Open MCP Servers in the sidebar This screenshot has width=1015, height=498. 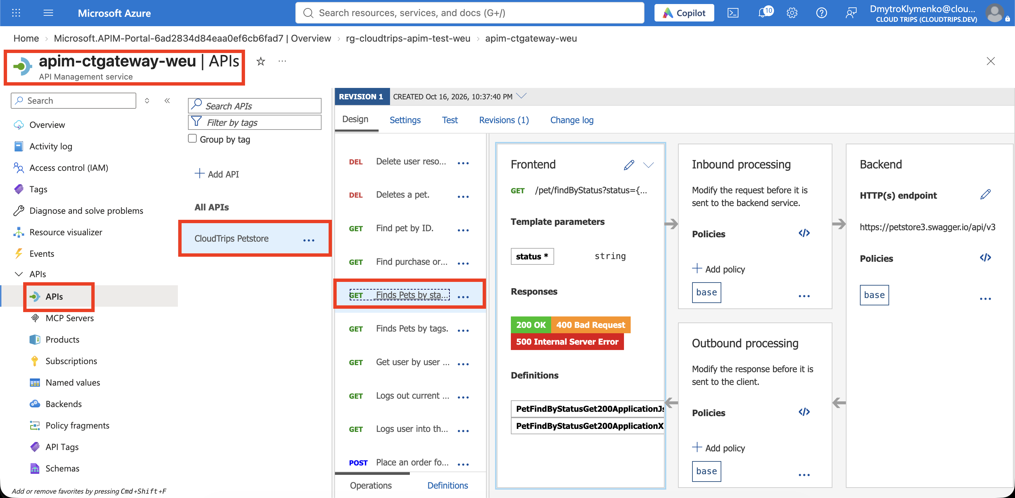(69, 318)
